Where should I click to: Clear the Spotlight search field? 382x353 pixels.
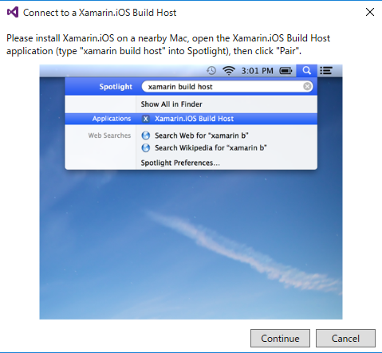tap(307, 86)
